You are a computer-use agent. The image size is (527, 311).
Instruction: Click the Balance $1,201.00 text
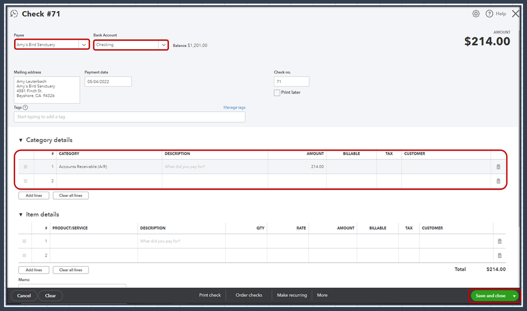tap(190, 45)
